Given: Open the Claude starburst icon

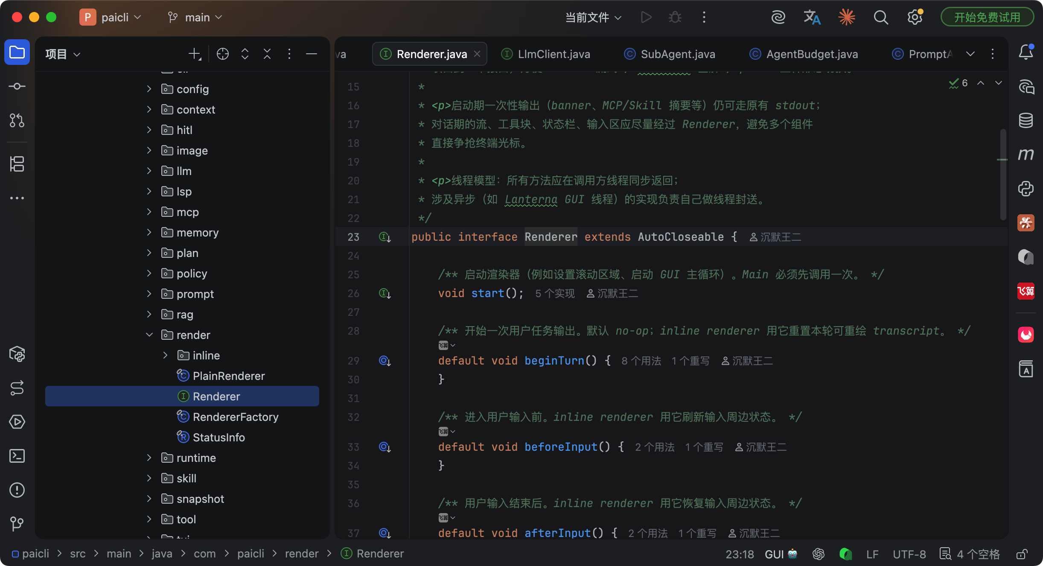Looking at the screenshot, I should point(847,18).
